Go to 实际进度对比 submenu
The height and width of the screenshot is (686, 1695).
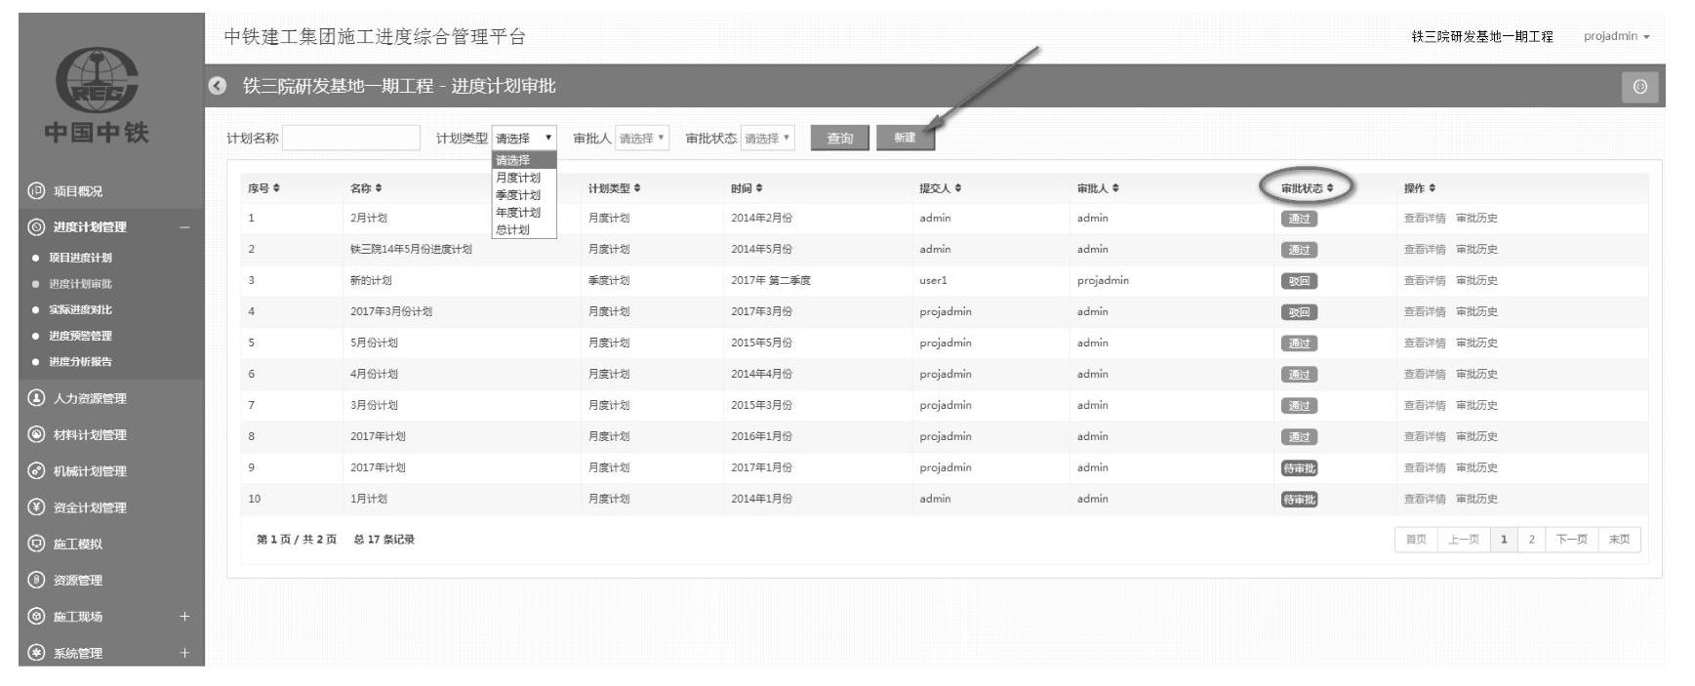pos(81,309)
